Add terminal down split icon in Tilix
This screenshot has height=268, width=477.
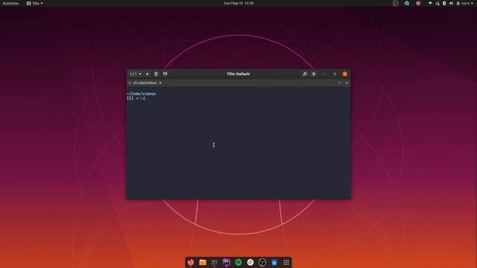[x=165, y=74]
